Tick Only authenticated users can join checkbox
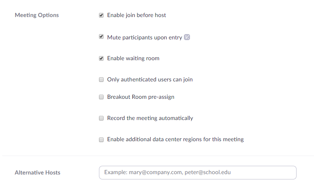314x187 pixels. [101, 79]
